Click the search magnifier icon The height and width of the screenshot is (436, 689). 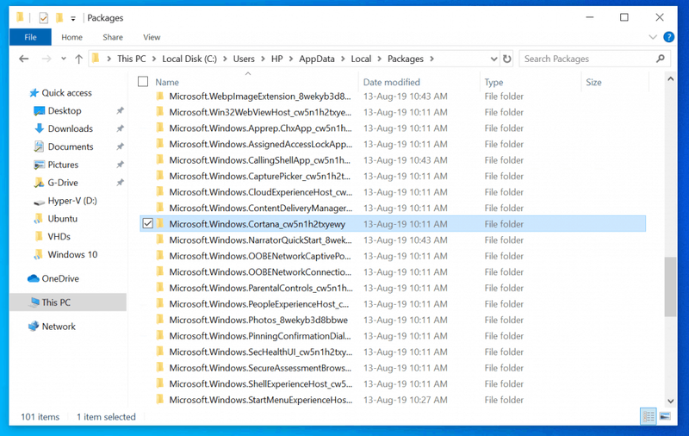coord(660,59)
